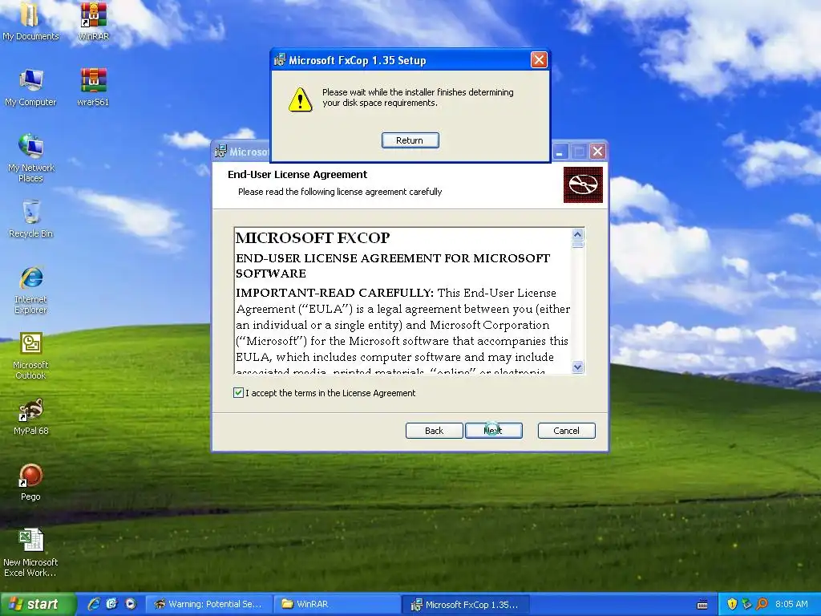The image size is (821, 616).
Task: Open Microsoft Outlook desktop icon
Action: pyautogui.click(x=30, y=355)
